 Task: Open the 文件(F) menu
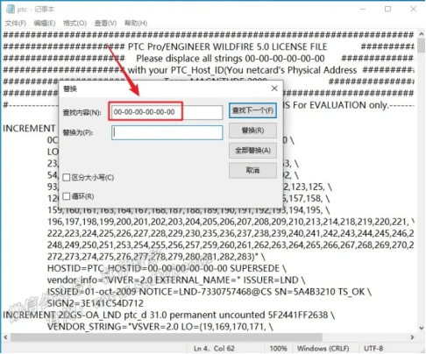click(16, 23)
